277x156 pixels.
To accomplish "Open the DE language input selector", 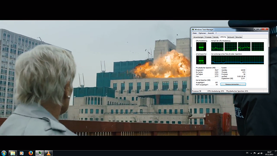I will [247, 153].
